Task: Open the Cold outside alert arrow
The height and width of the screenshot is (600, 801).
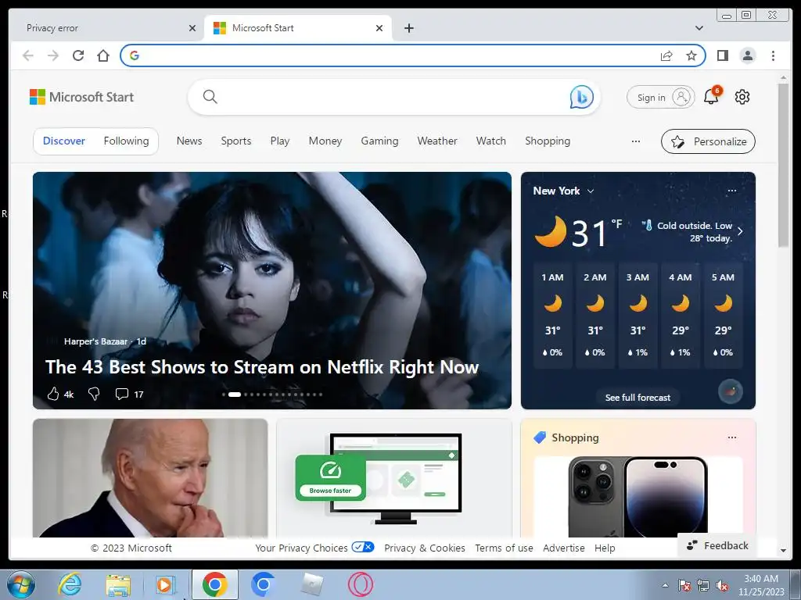Action: pyautogui.click(x=740, y=231)
